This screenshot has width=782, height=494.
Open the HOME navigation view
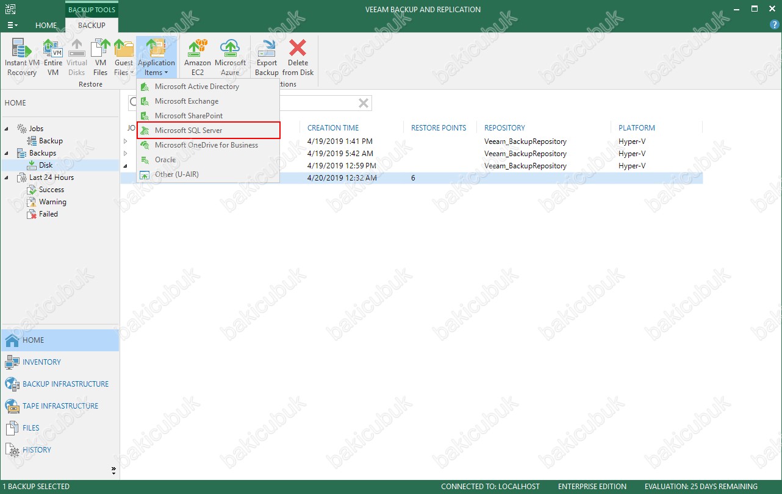60,340
